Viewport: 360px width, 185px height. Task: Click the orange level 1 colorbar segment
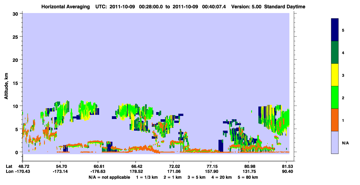[x=335, y=120]
